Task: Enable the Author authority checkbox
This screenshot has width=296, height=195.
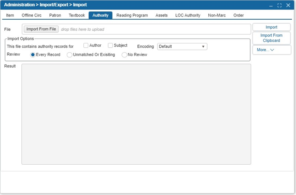Action: (86, 45)
